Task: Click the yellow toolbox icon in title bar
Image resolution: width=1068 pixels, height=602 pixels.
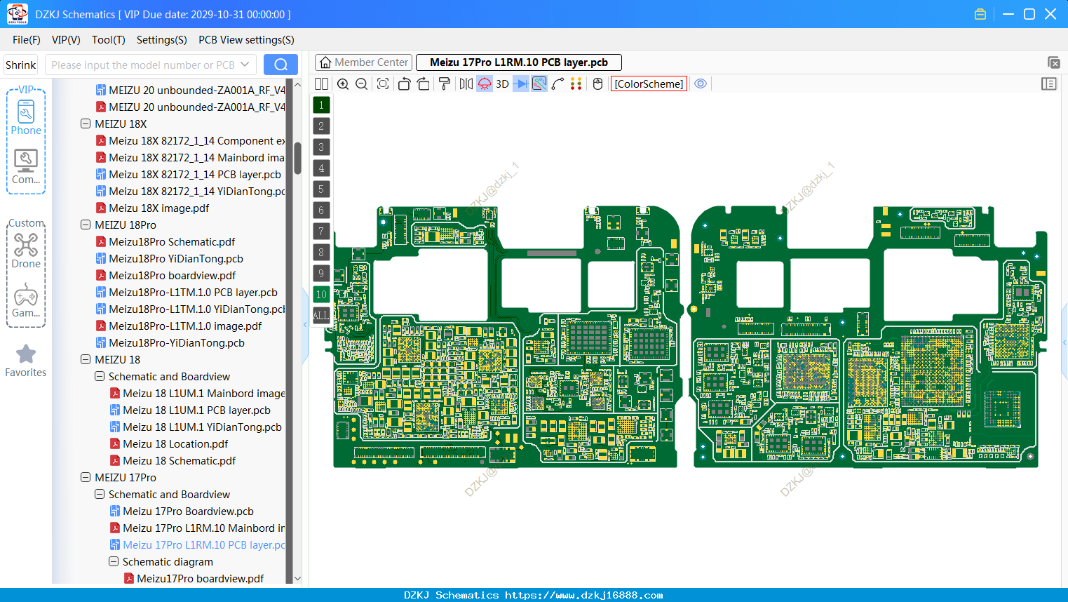Action: 980,14
